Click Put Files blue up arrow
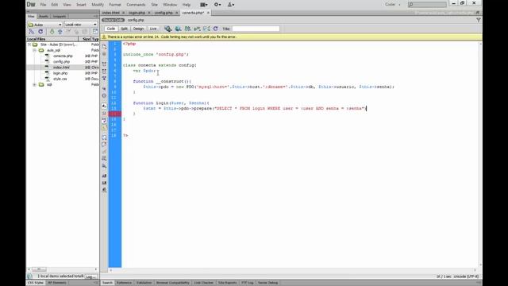The height and width of the screenshot is (286, 508). [60, 32]
